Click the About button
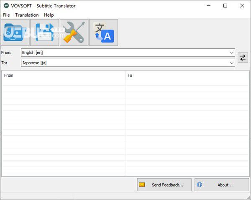The height and width of the screenshot is (200, 251). [x=222, y=185]
